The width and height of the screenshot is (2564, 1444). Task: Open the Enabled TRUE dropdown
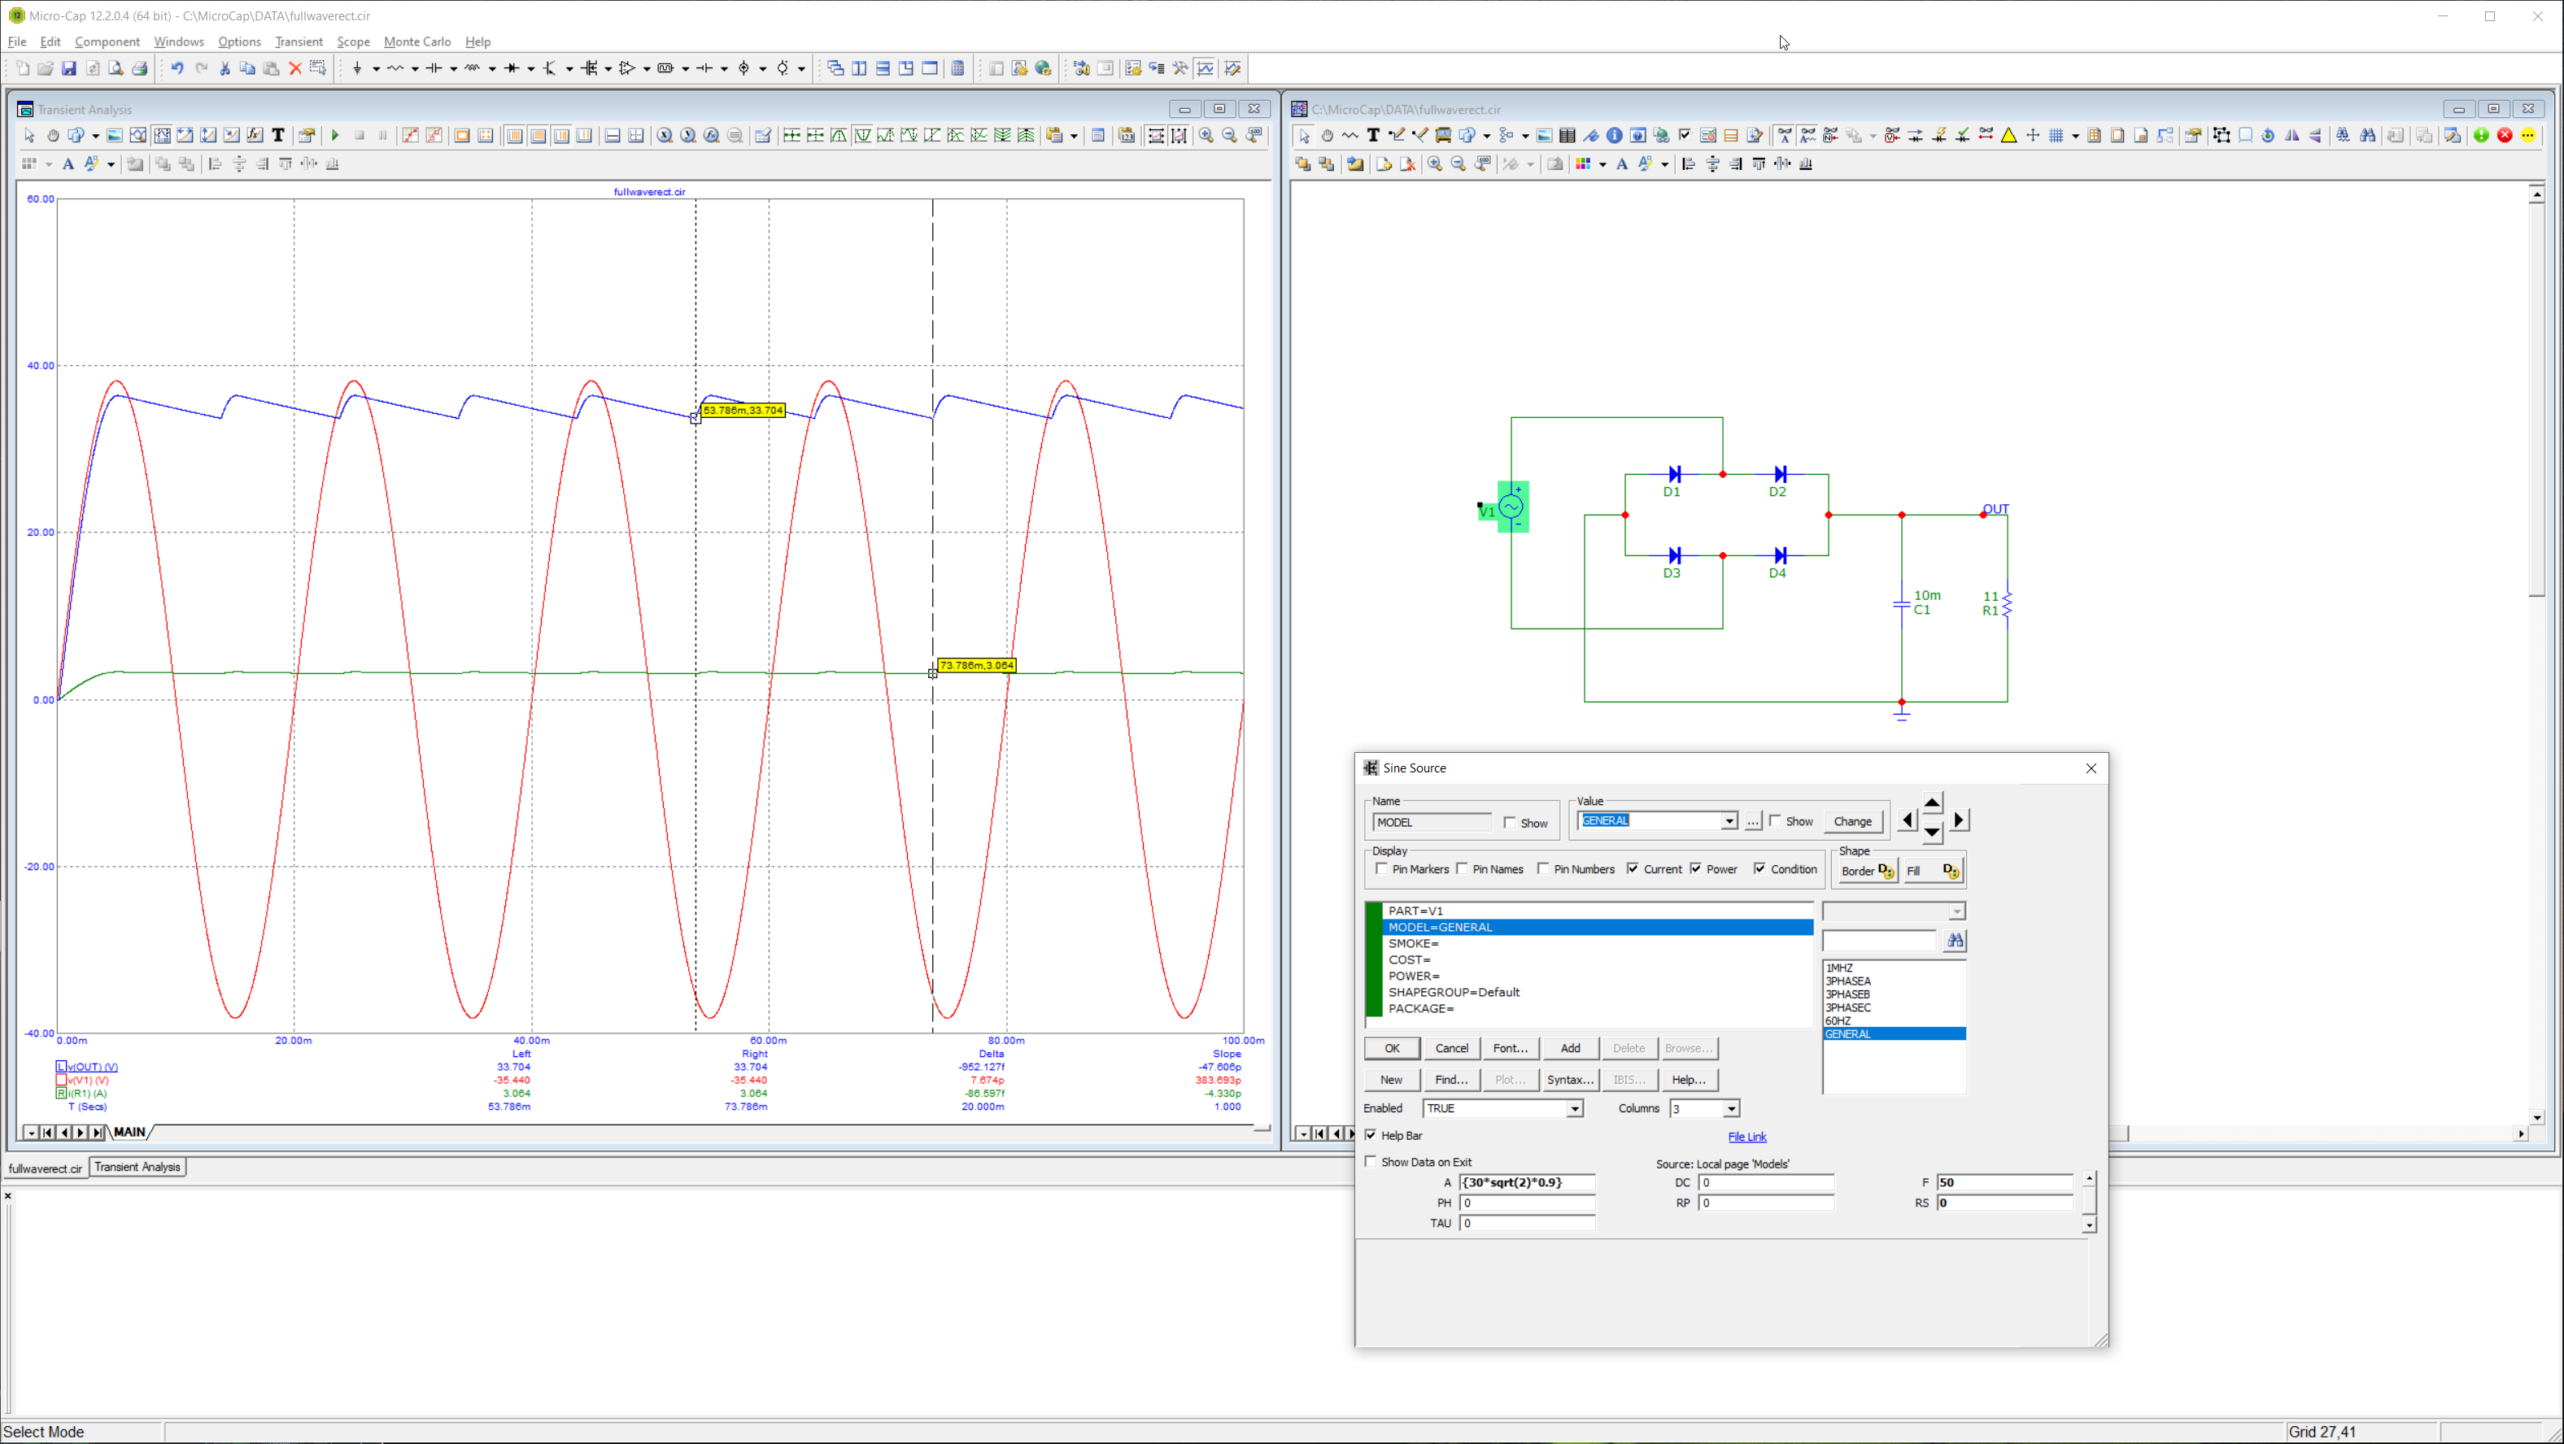[x=1575, y=1109]
